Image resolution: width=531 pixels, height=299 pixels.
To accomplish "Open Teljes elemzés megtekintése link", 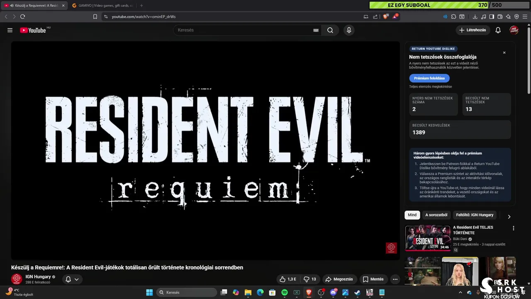I will pyautogui.click(x=430, y=87).
